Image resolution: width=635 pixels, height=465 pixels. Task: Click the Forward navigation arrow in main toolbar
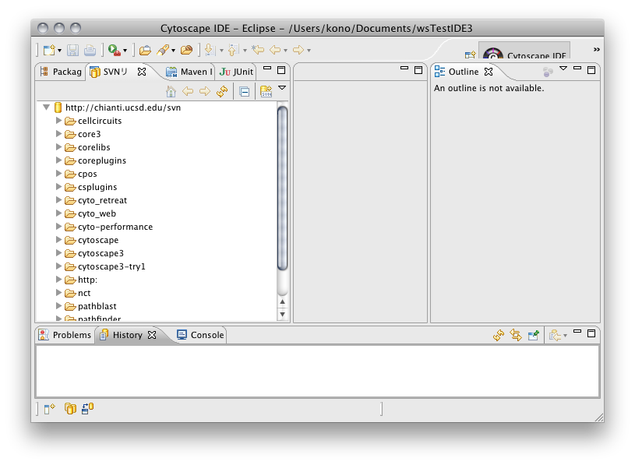click(x=298, y=50)
